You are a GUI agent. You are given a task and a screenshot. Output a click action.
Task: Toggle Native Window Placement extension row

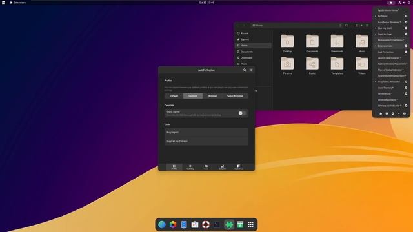click(391, 64)
